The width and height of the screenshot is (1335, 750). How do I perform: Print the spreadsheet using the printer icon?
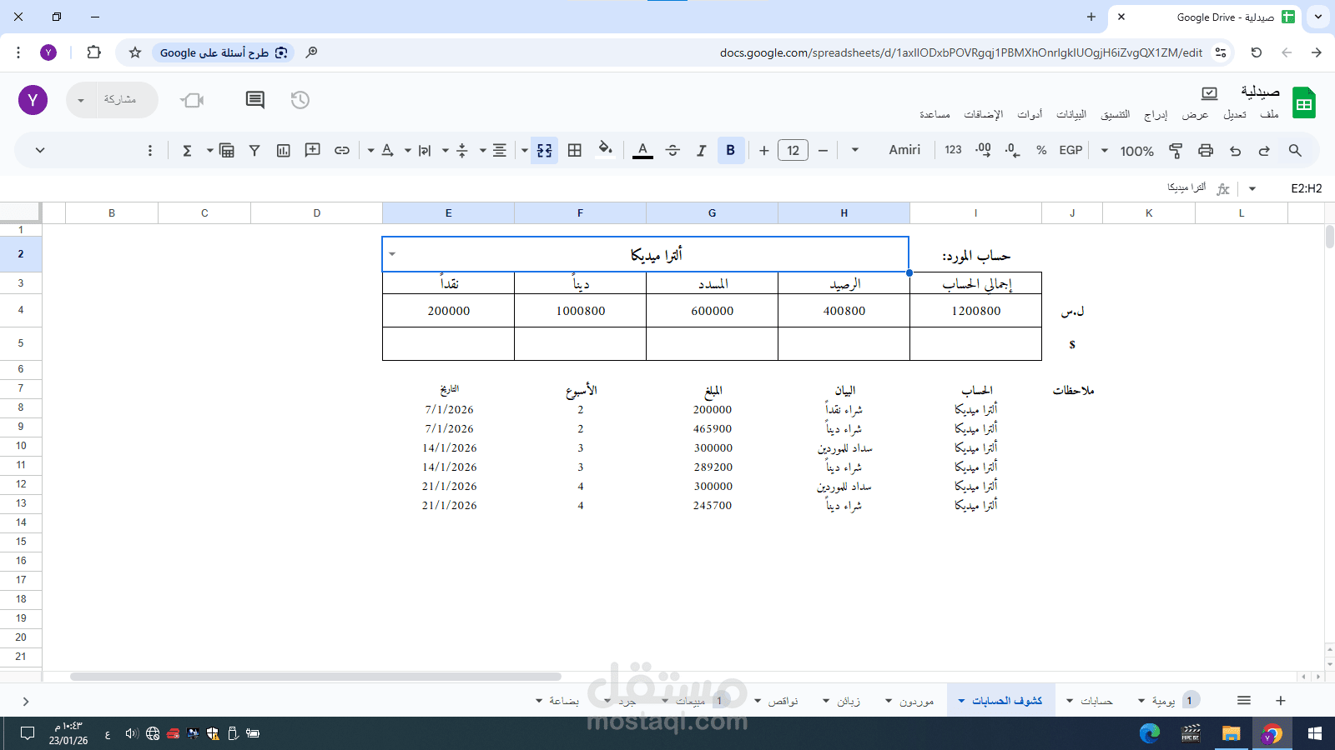(1205, 151)
